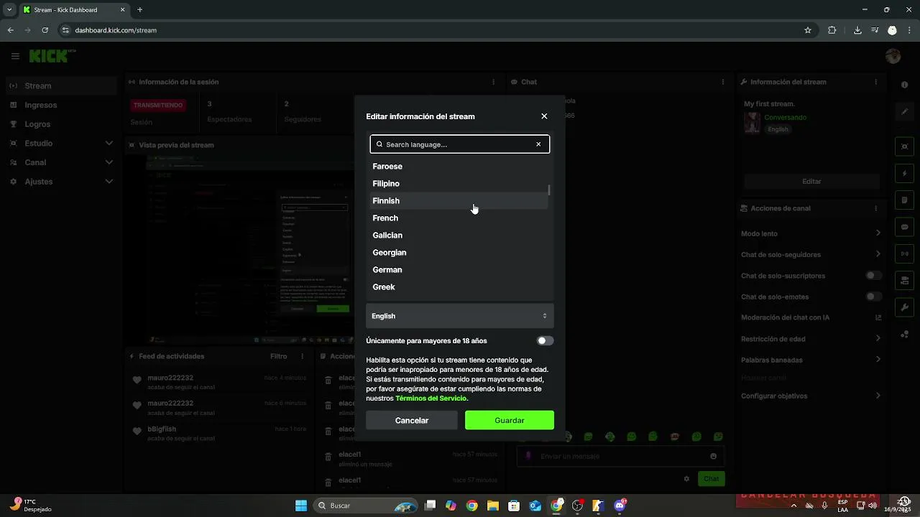Open the hamburger menu beside Kick logo
The height and width of the screenshot is (517, 920).
pos(15,56)
